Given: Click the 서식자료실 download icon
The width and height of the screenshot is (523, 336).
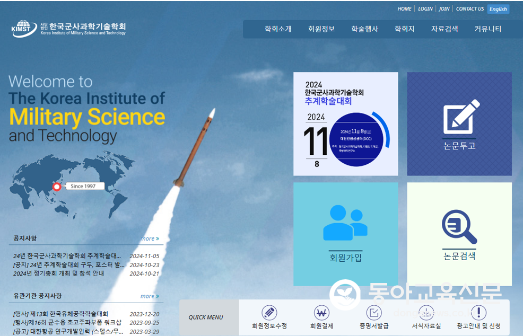Looking at the screenshot, I should point(426,313).
